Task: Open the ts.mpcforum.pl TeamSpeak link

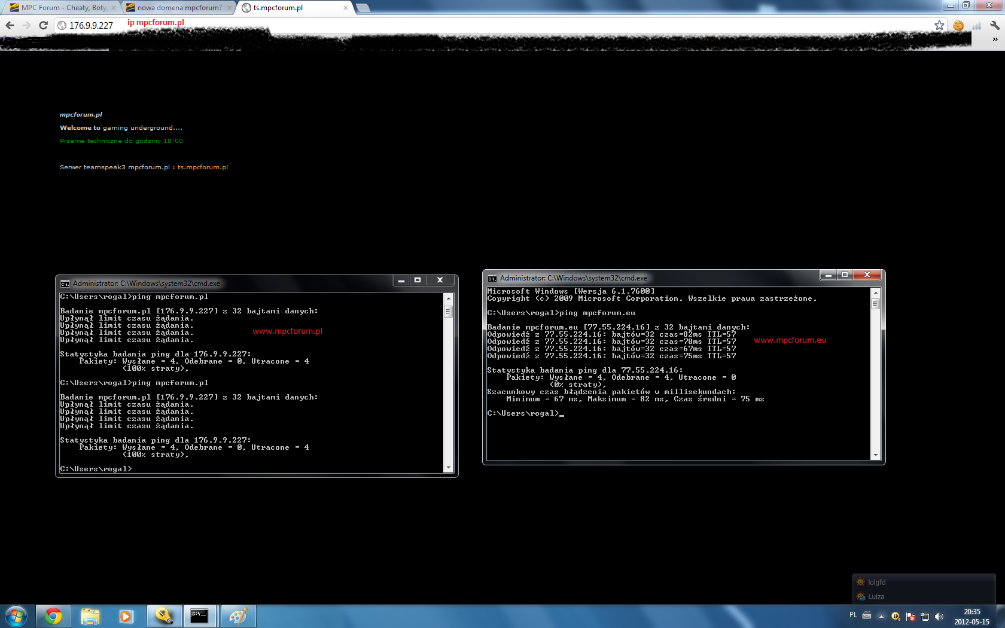Action: coord(203,167)
